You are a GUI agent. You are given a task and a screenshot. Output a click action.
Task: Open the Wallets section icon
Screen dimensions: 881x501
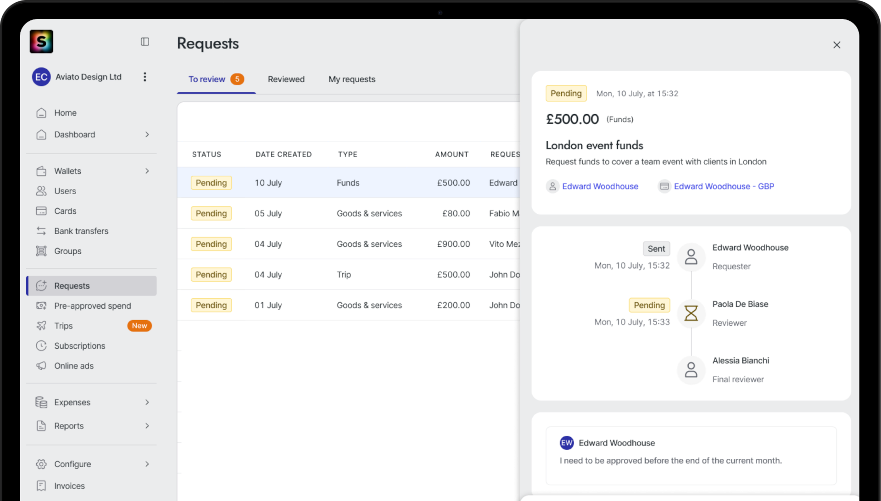[x=41, y=171]
